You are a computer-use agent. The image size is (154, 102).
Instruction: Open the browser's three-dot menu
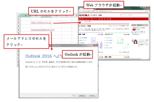point(148,11)
